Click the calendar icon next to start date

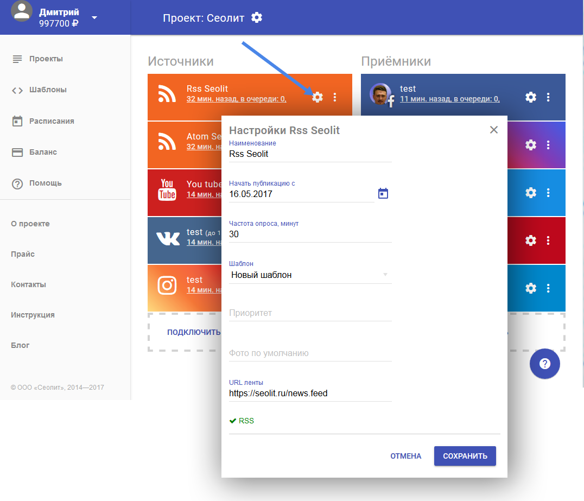[x=383, y=193]
